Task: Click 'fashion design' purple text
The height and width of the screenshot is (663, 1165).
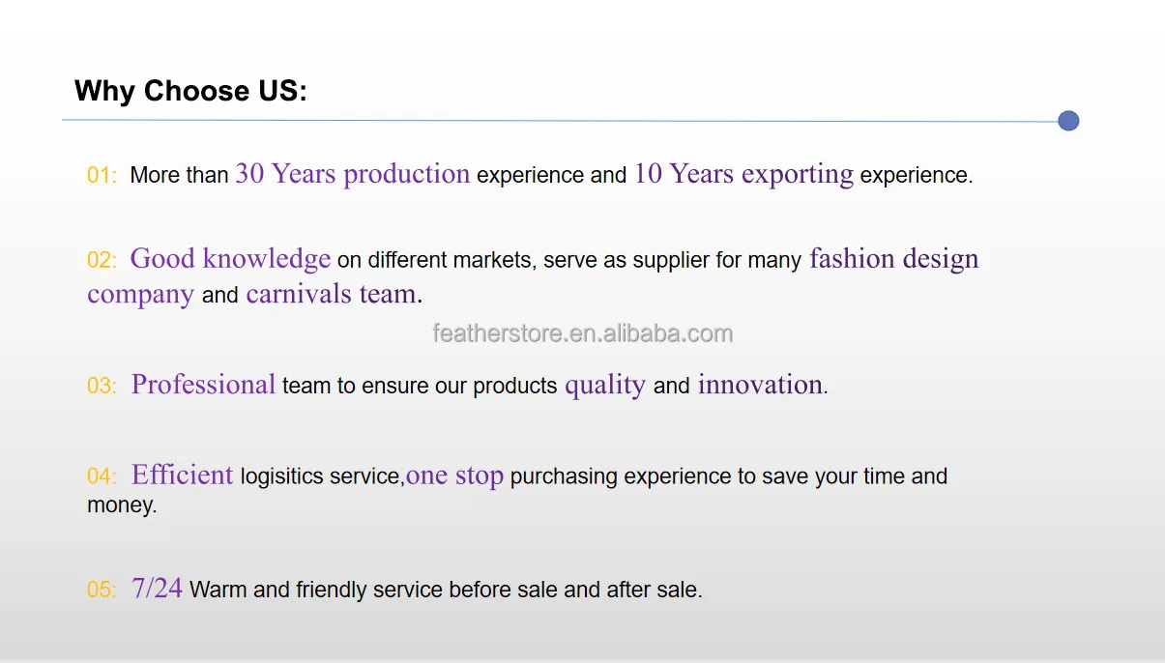Action: point(894,259)
